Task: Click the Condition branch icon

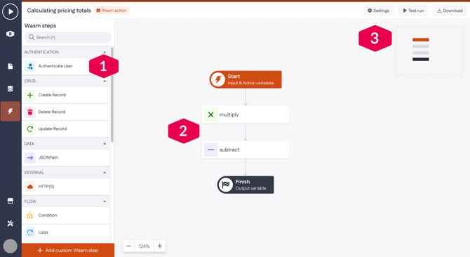Action: click(30, 216)
